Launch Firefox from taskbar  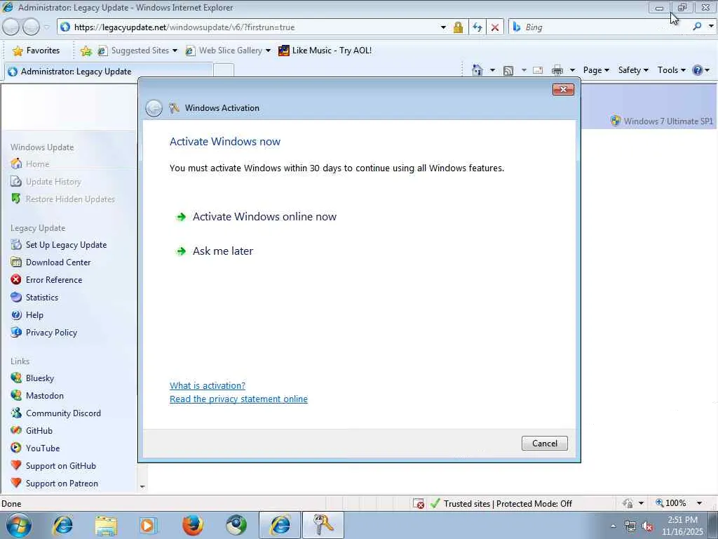(192, 526)
